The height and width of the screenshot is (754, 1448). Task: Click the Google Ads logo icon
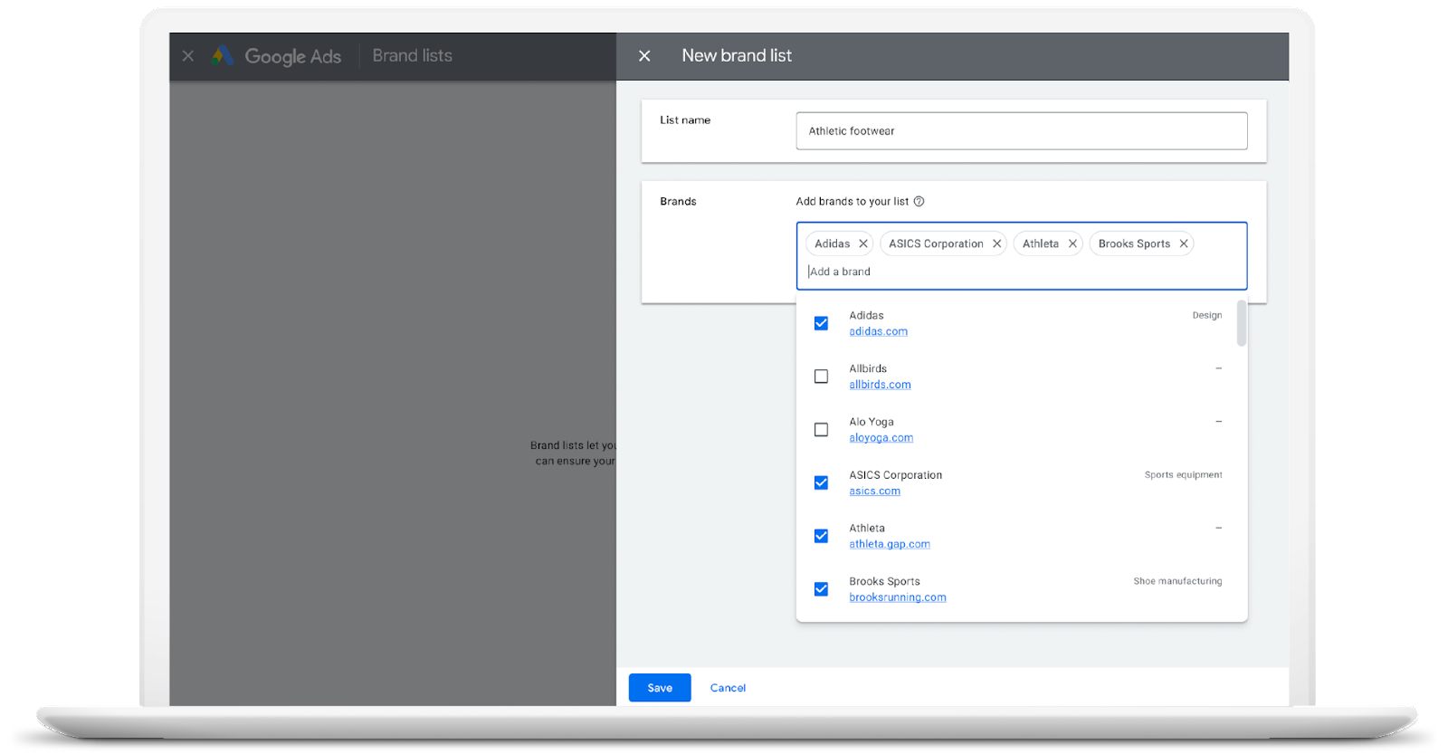pyautogui.click(x=223, y=56)
